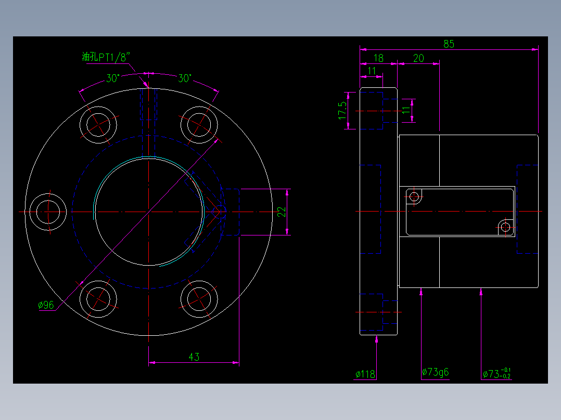Viewport: 561px width, 420px height.
Task: Select the 85 overall length dimension
Action: point(449,44)
